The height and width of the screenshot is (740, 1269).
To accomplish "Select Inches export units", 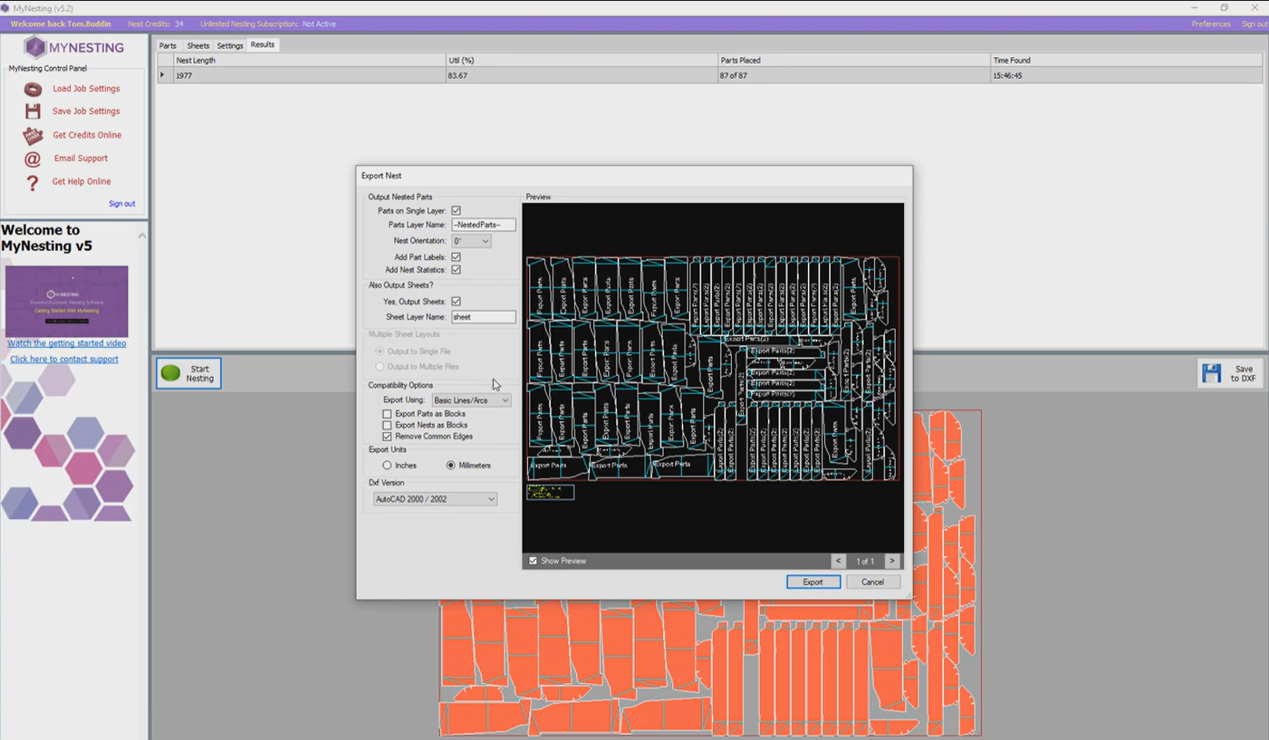I will click(387, 466).
